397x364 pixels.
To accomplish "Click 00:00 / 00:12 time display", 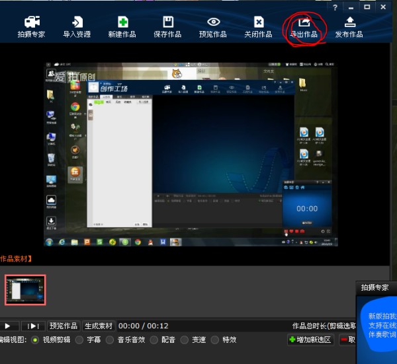I will point(144,326).
